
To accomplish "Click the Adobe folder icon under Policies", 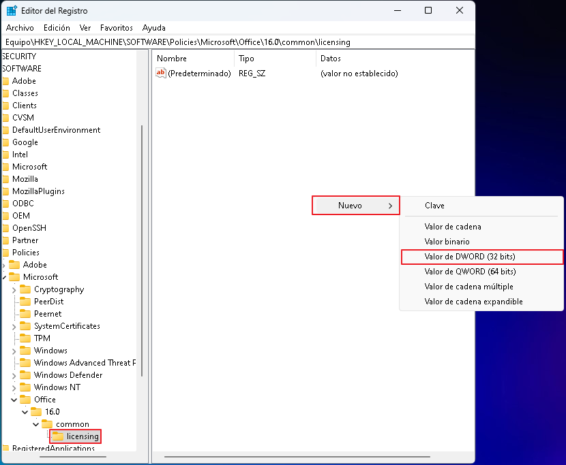I will (14, 265).
